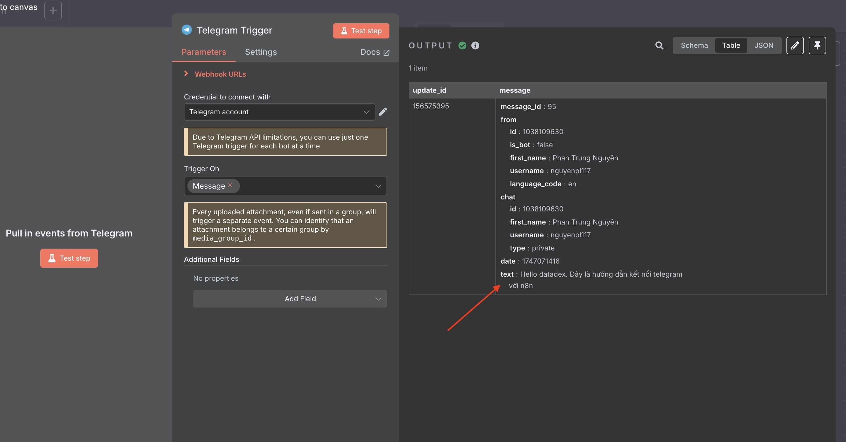Open the Telegram account credential dropdown
Screen dimensions: 846x442
pos(279,112)
